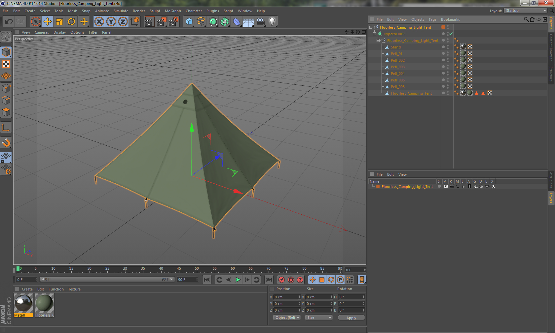The image size is (555, 333).
Task: Open the Layout Startup dropdown
Action: pyautogui.click(x=525, y=11)
